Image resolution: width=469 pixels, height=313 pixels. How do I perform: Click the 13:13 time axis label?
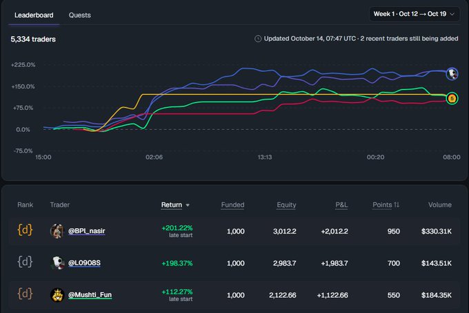(265, 158)
